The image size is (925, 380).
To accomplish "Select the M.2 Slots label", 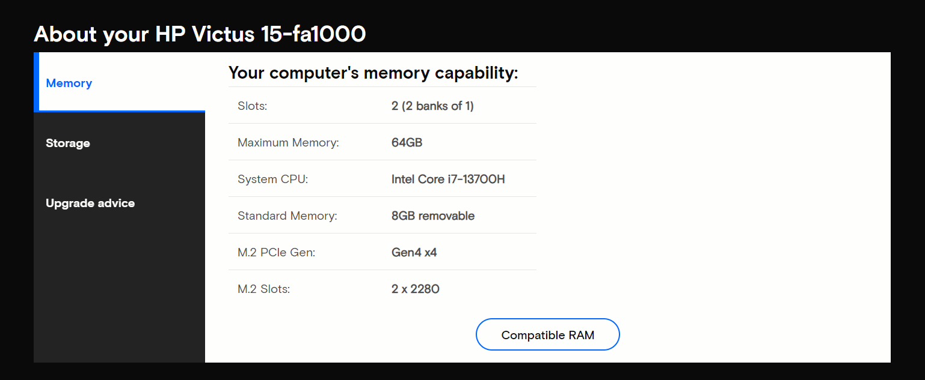I will coord(263,289).
